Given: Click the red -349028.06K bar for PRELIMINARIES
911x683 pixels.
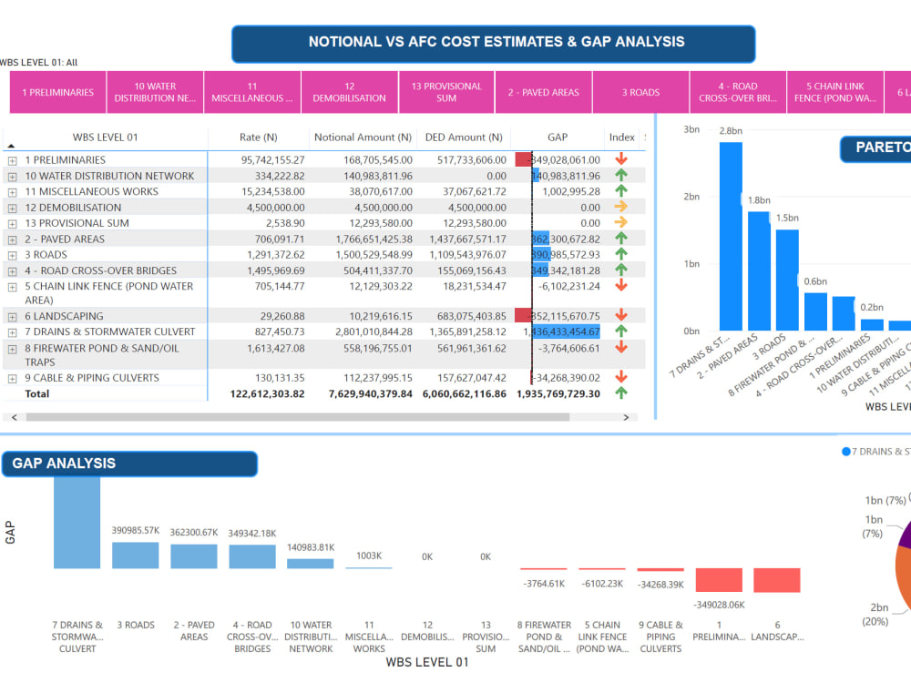Looking at the screenshot, I should [719, 579].
